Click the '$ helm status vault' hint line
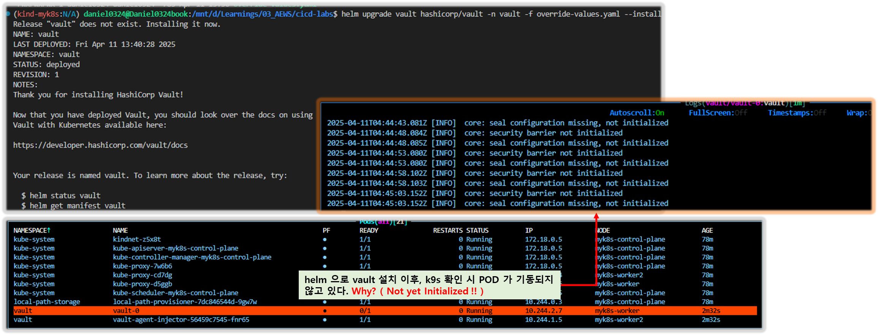Image resolution: width=878 pixels, height=335 pixels. click(61, 196)
